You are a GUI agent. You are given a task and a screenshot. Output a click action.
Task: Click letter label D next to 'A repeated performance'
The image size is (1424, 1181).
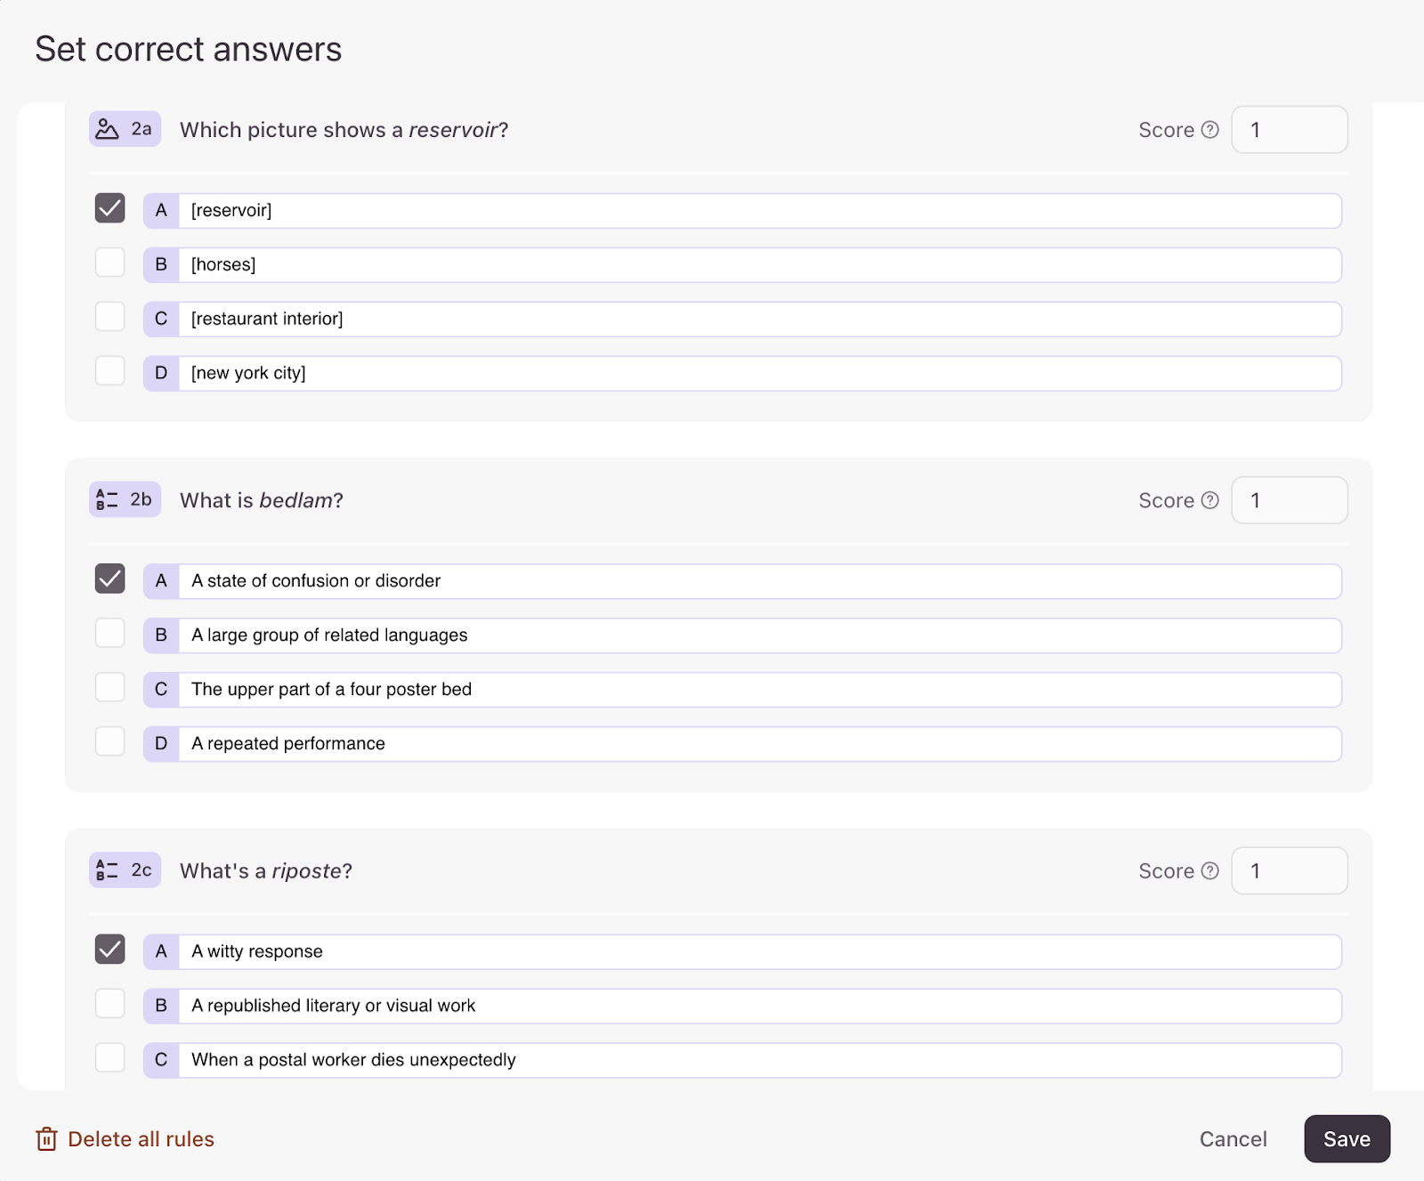click(161, 744)
